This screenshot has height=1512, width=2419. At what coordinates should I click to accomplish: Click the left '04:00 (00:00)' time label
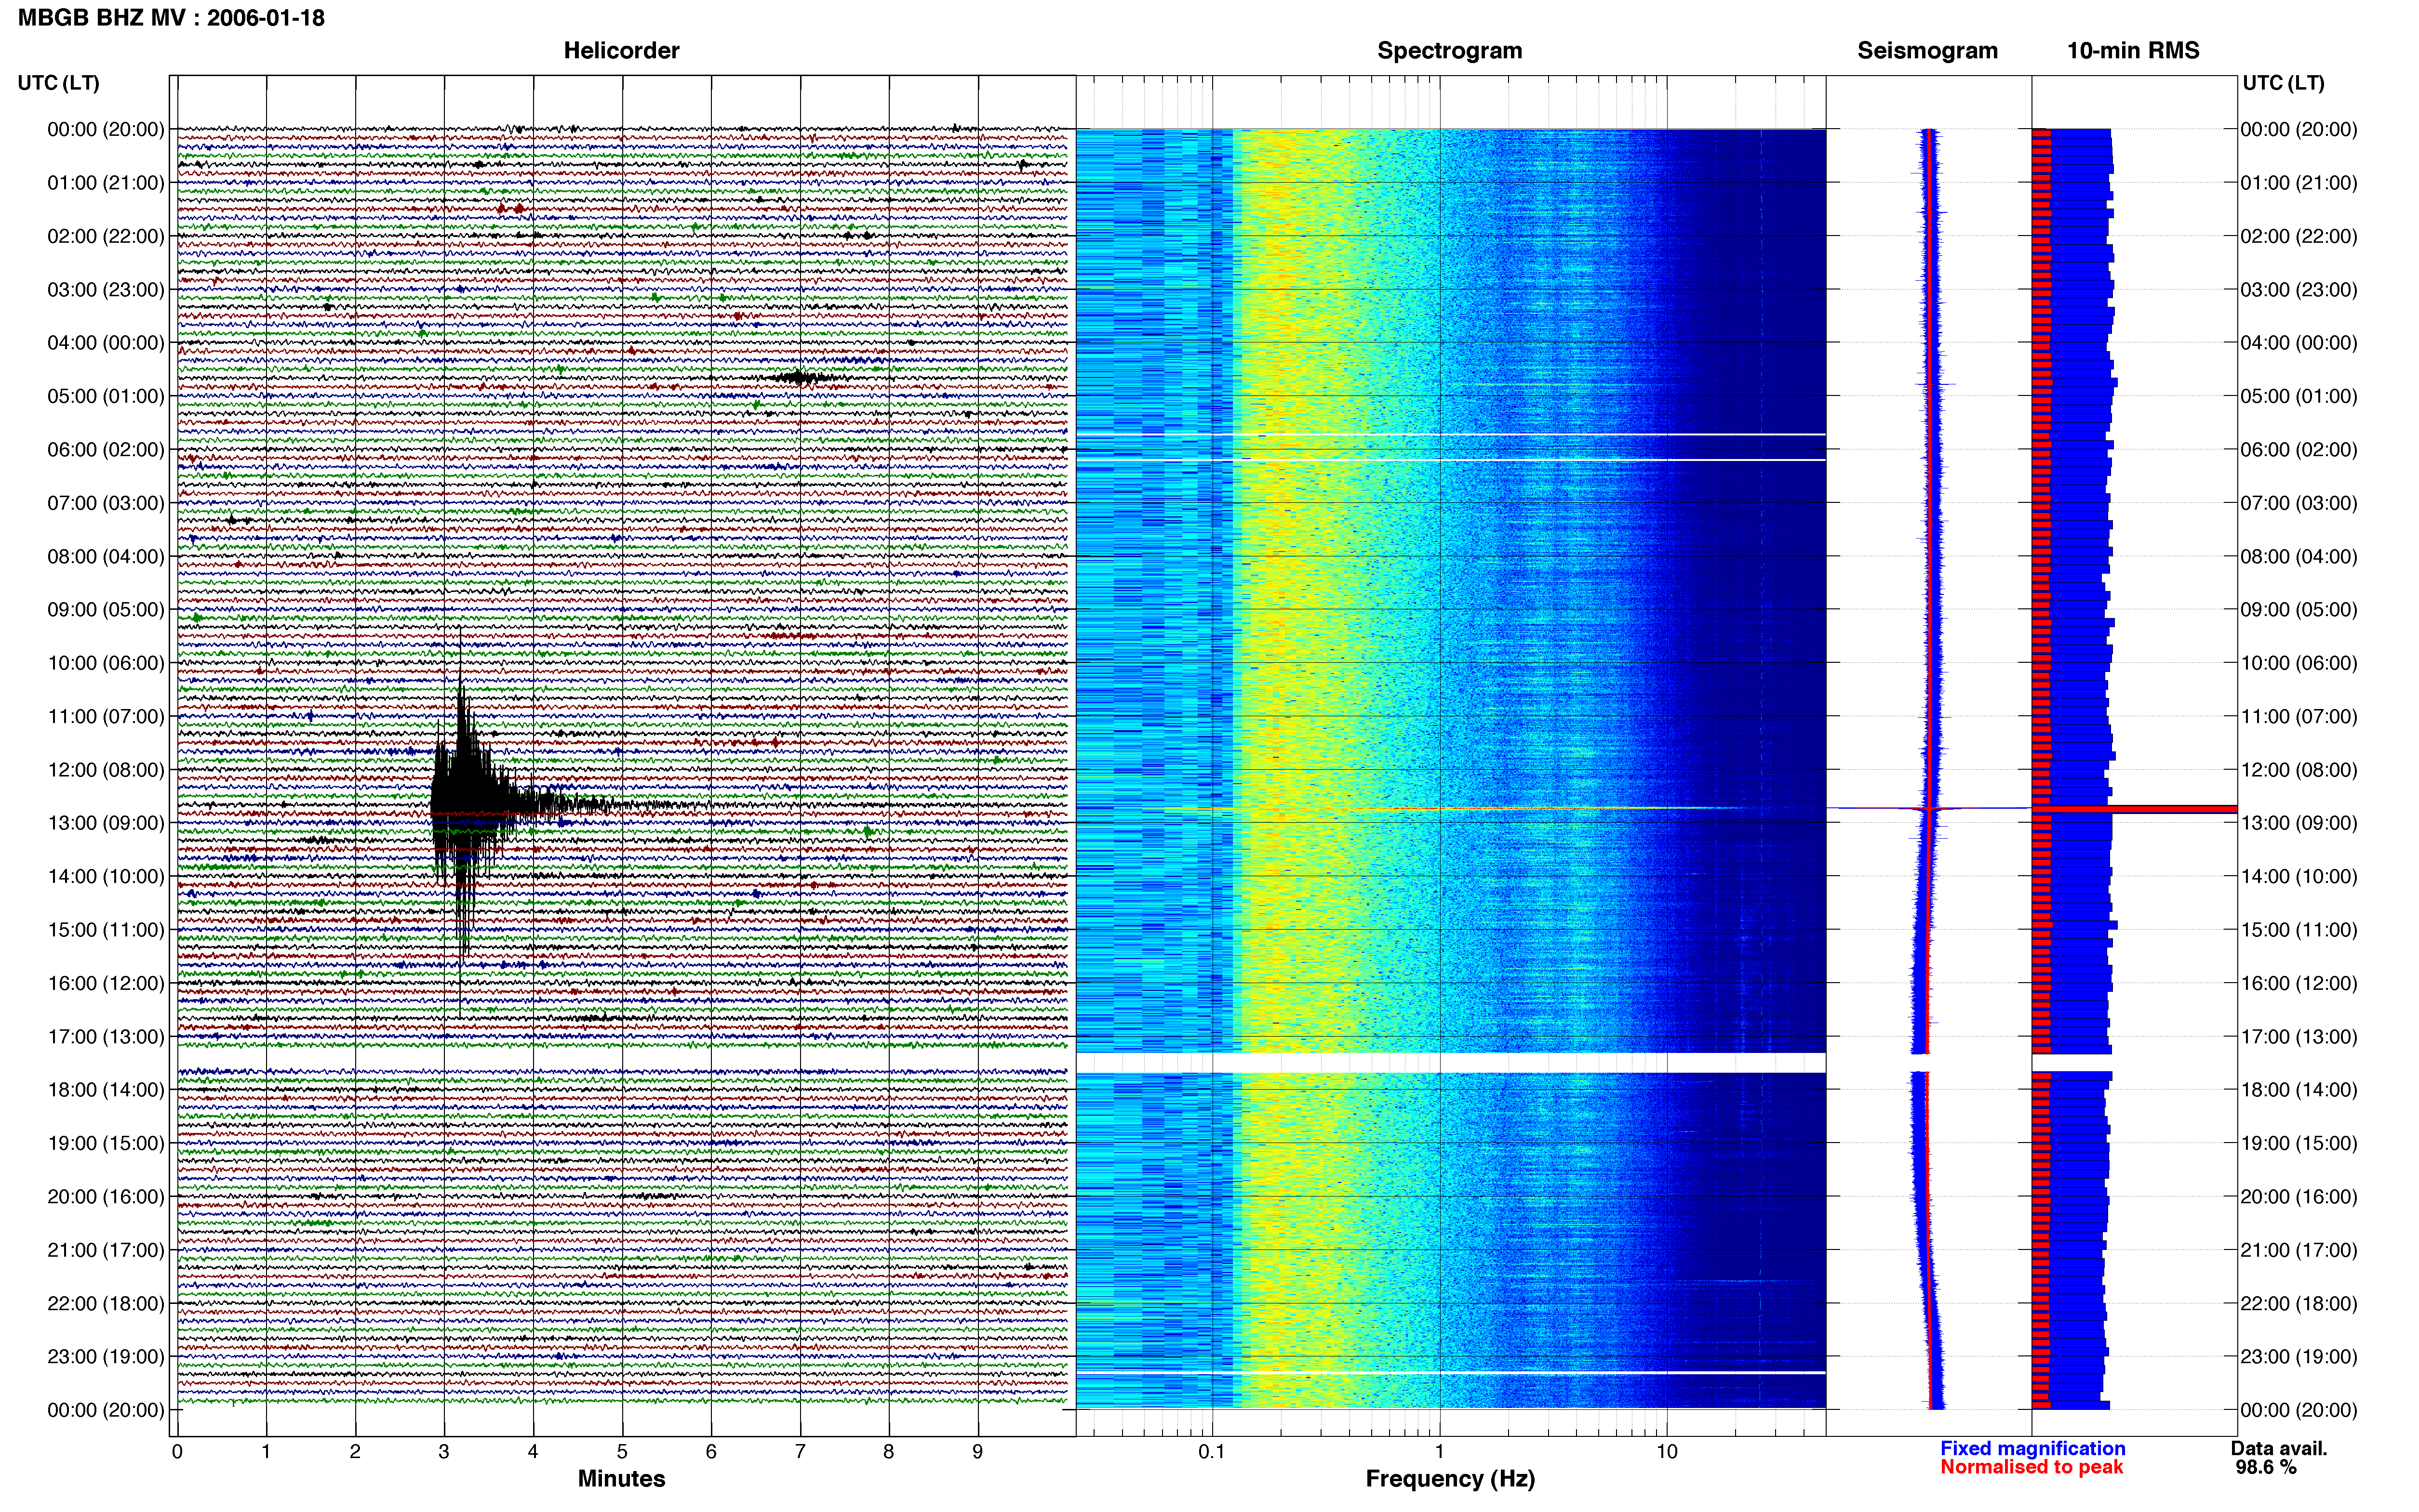click(106, 343)
